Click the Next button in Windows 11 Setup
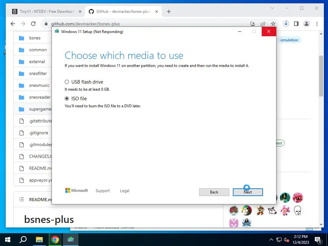328x246 pixels. tap(248, 192)
